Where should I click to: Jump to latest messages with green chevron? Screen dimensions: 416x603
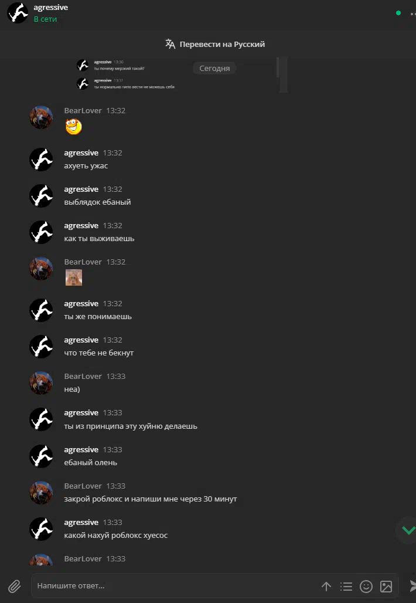pos(408,530)
